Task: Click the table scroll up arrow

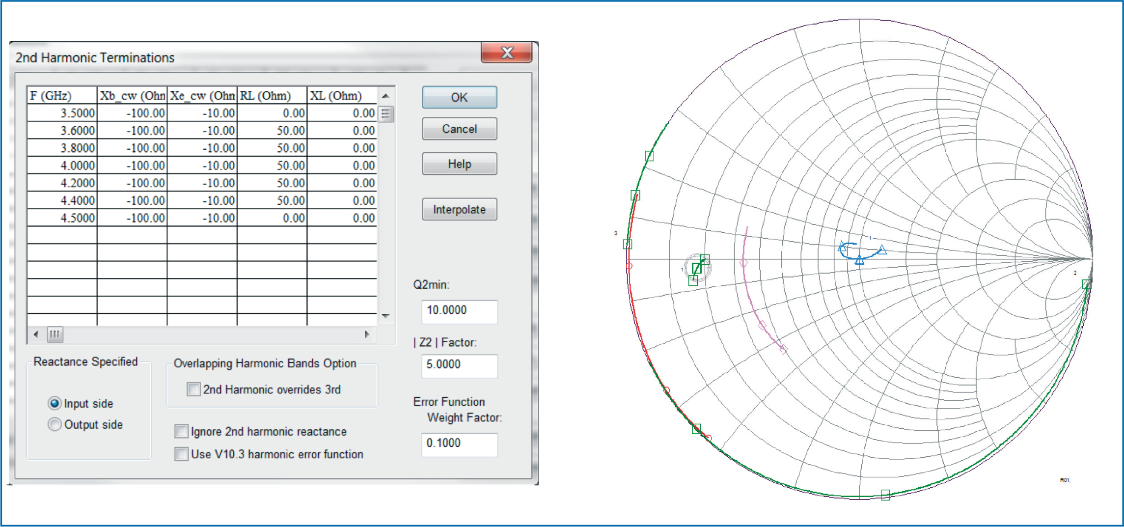Action: tap(386, 96)
